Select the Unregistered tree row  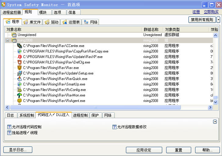(x=109, y=35)
